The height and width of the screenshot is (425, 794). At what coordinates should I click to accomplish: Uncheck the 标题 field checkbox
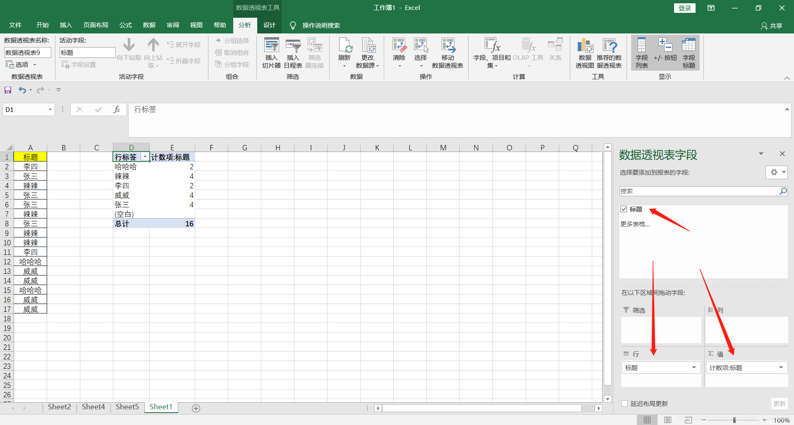pos(624,209)
